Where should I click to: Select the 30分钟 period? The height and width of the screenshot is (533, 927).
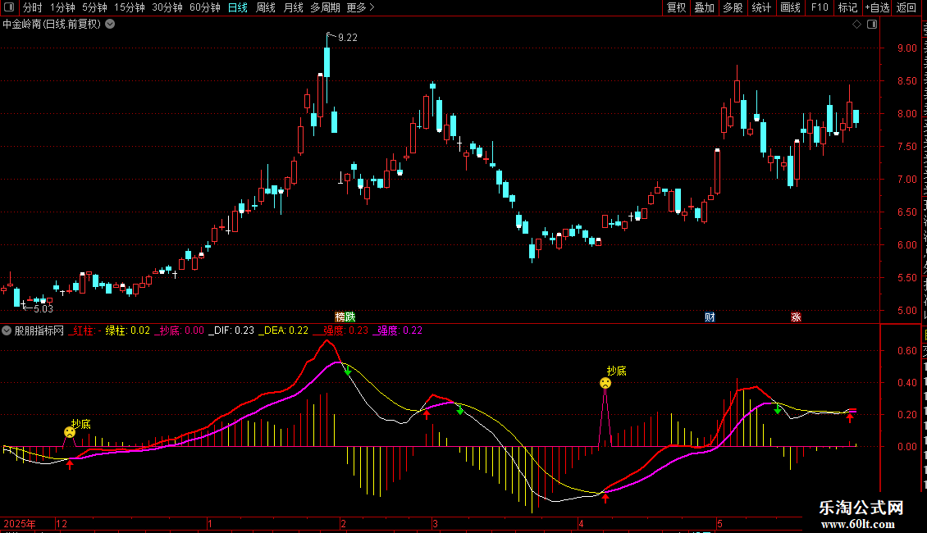(x=167, y=7)
